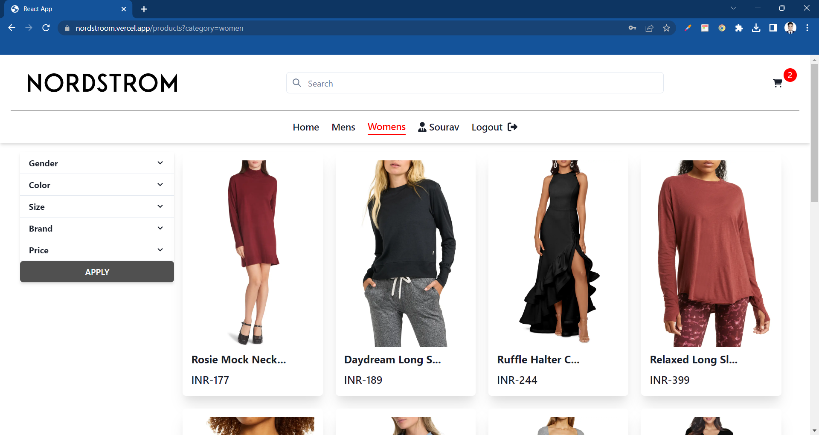Click the Search input field
Screen dimensions: 819x435
click(475, 83)
